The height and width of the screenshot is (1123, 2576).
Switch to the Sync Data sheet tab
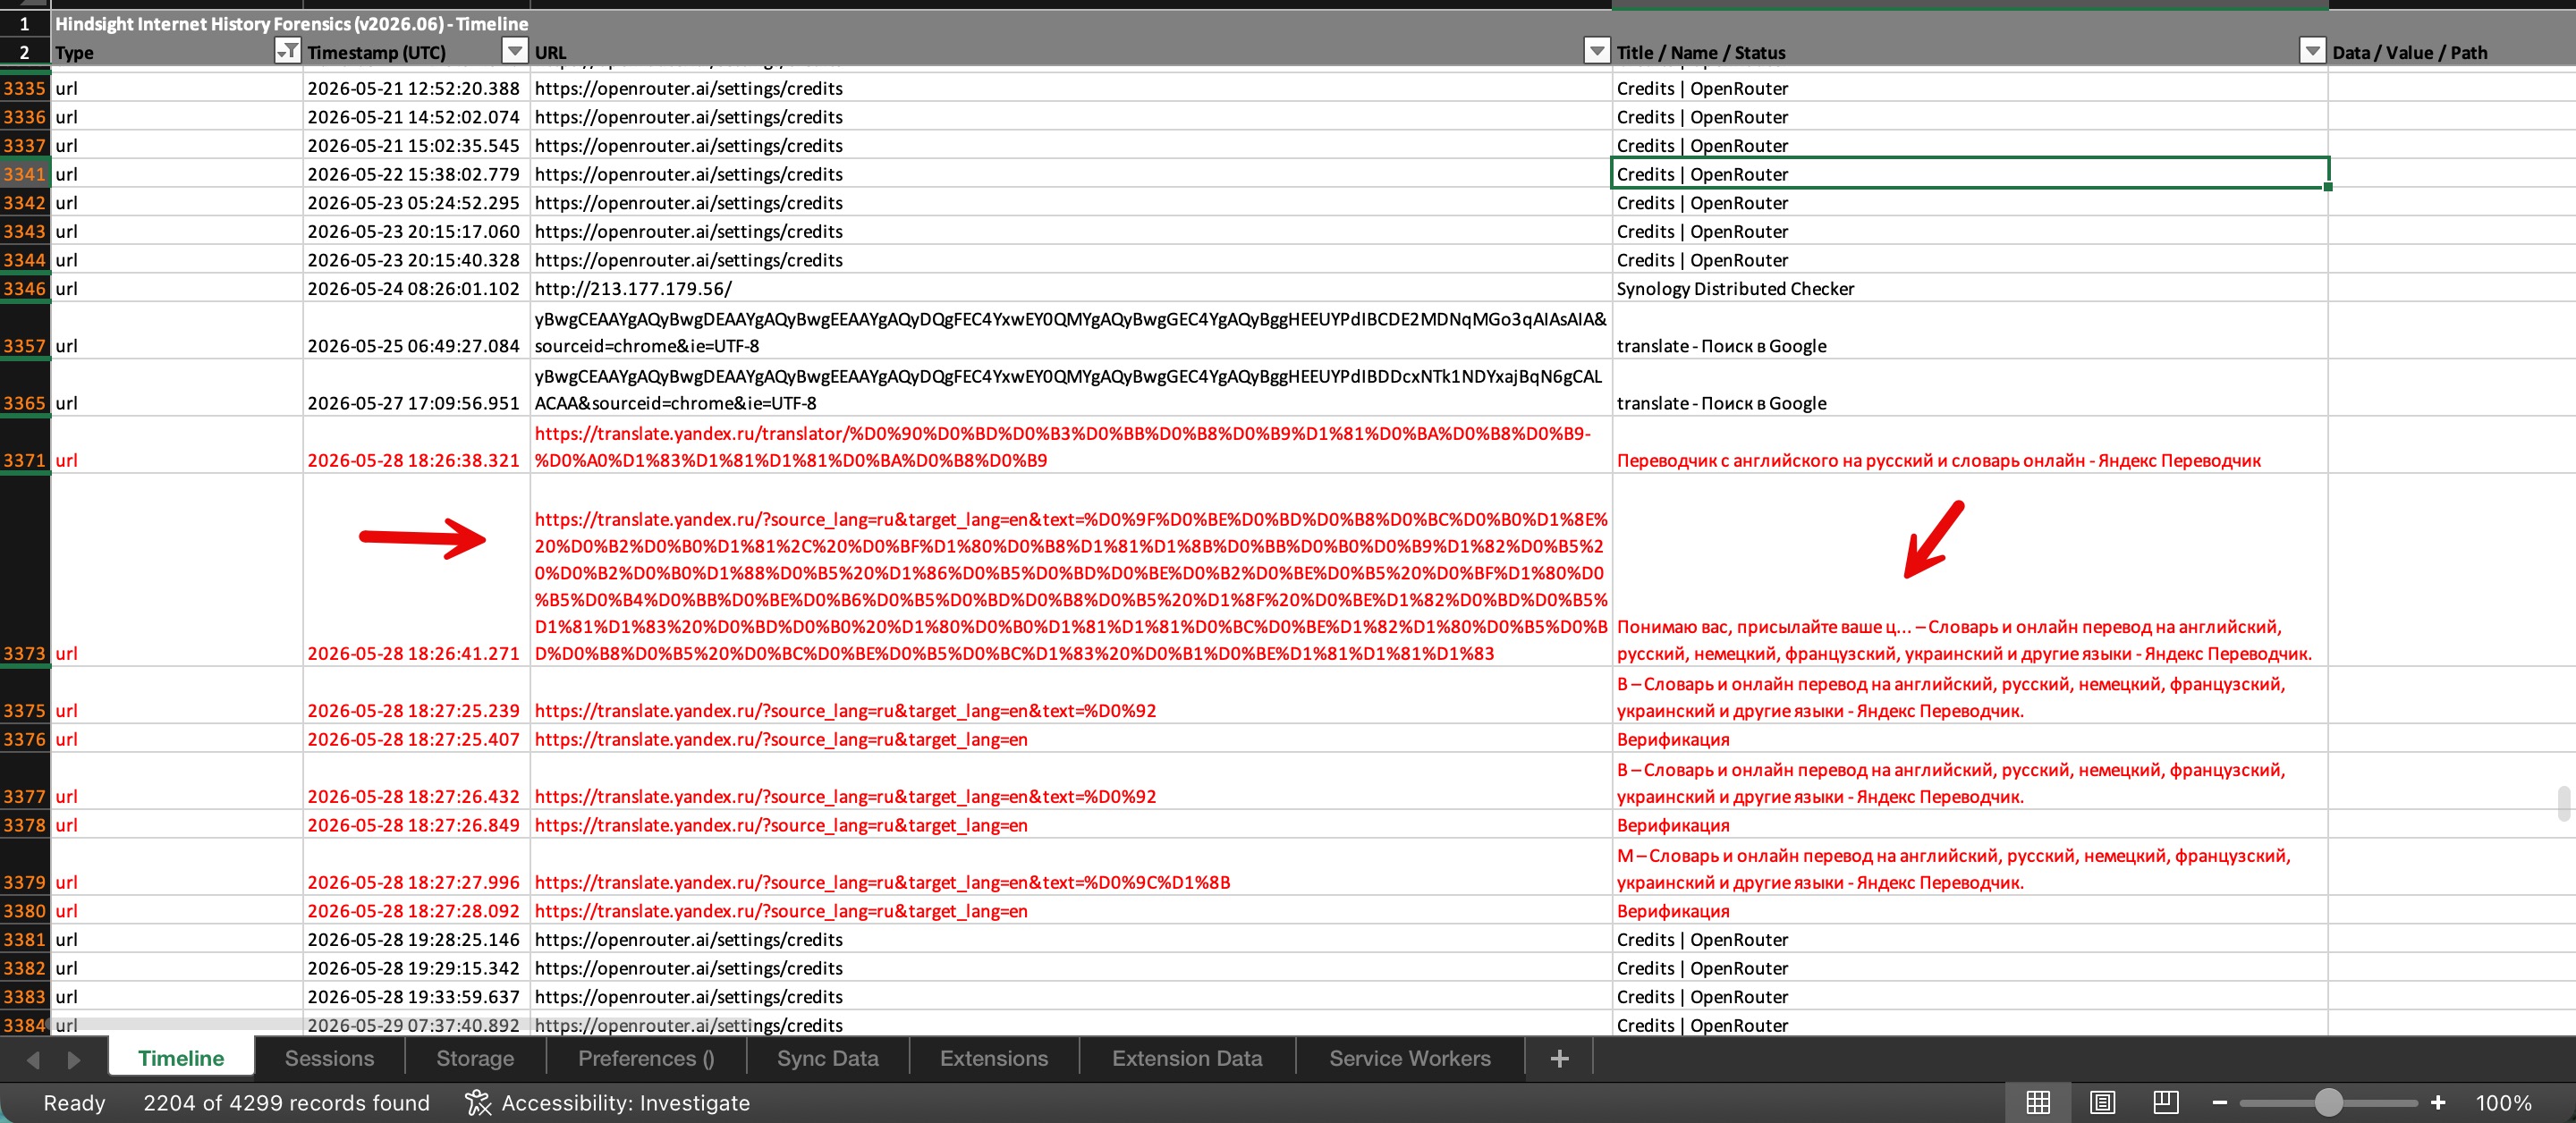coord(828,1058)
